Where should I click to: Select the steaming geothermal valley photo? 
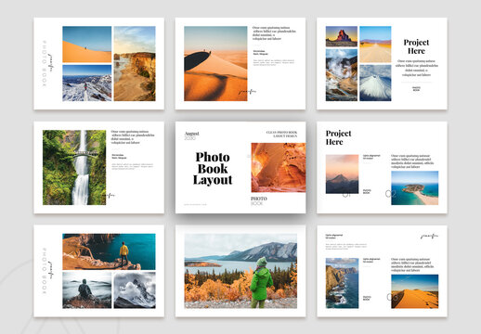342,75
